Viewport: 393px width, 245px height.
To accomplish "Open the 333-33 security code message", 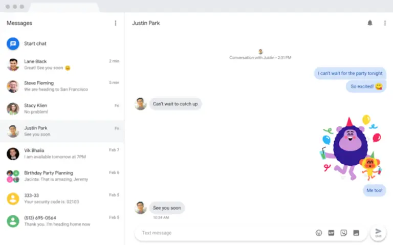I will (62, 198).
